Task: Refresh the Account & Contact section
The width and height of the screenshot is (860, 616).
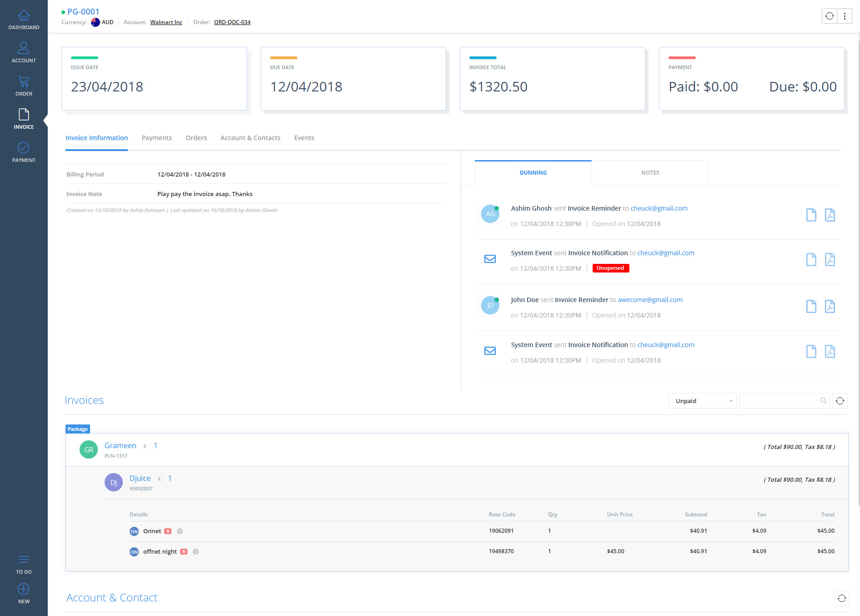Action: point(841,598)
